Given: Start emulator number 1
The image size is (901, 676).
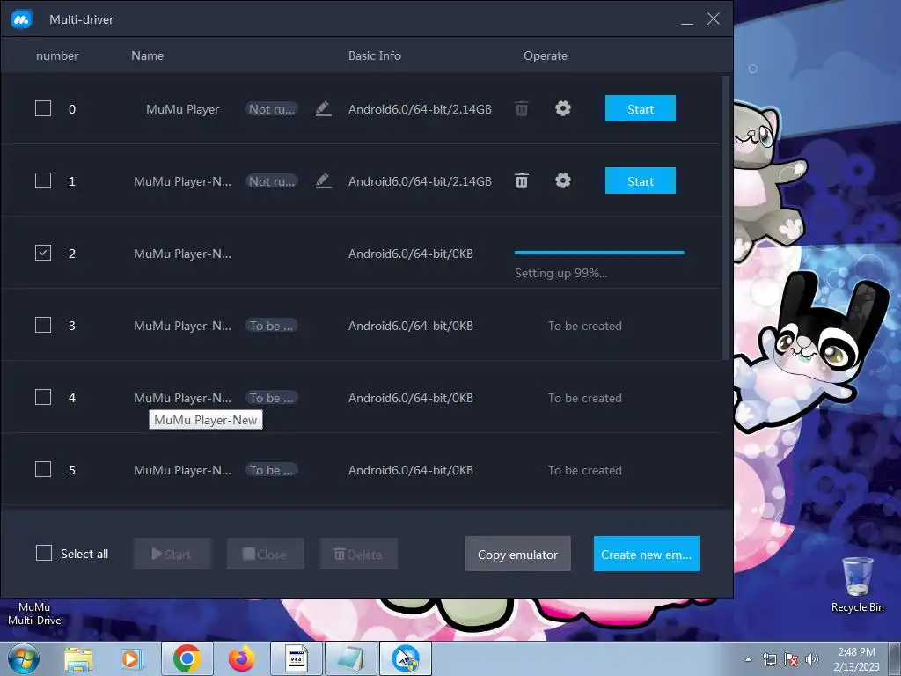Looking at the screenshot, I should coord(641,181).
